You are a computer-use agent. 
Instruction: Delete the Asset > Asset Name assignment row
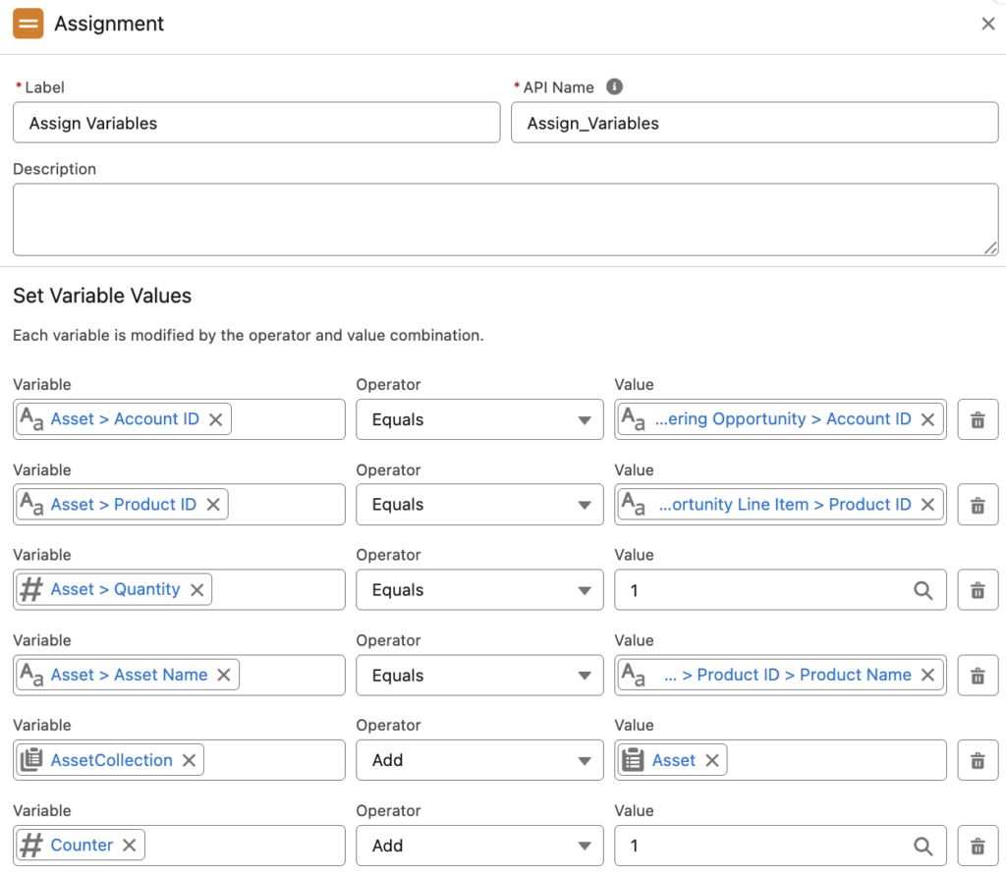978,676
